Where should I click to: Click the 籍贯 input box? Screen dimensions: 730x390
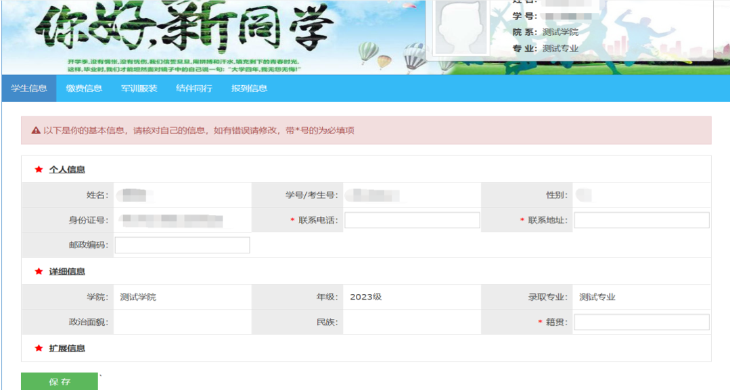coord(641,322)
